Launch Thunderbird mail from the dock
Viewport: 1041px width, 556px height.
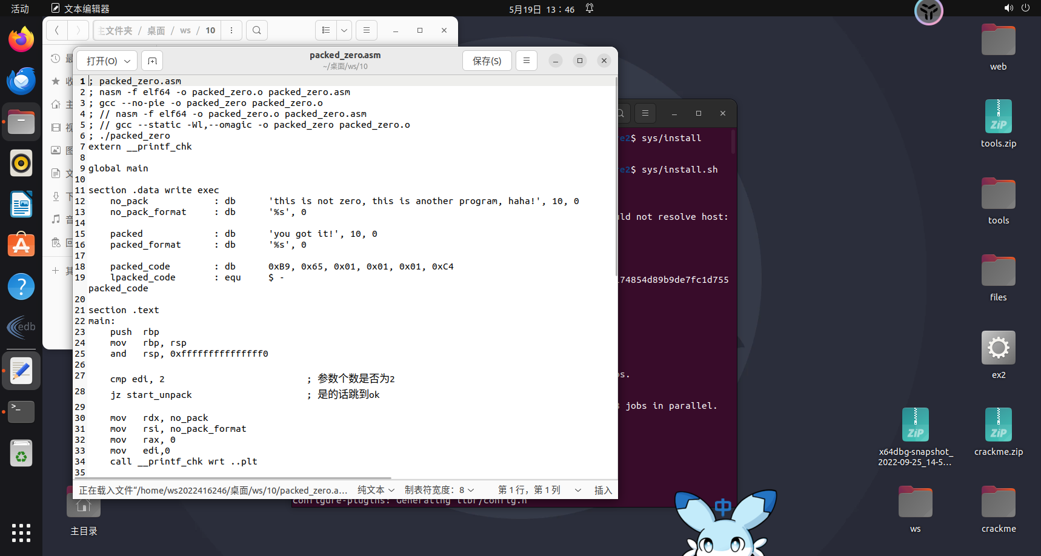(21, 81)
